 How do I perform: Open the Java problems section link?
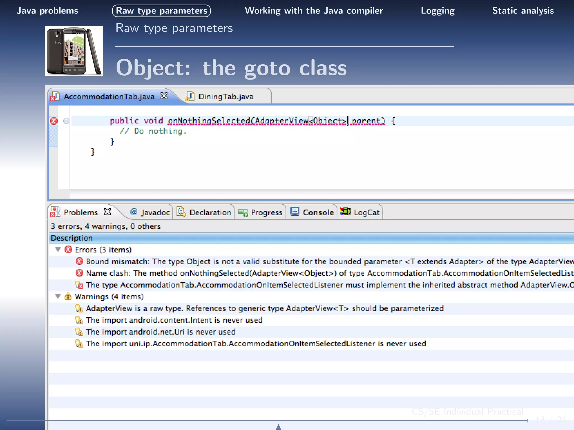(47, 11)
